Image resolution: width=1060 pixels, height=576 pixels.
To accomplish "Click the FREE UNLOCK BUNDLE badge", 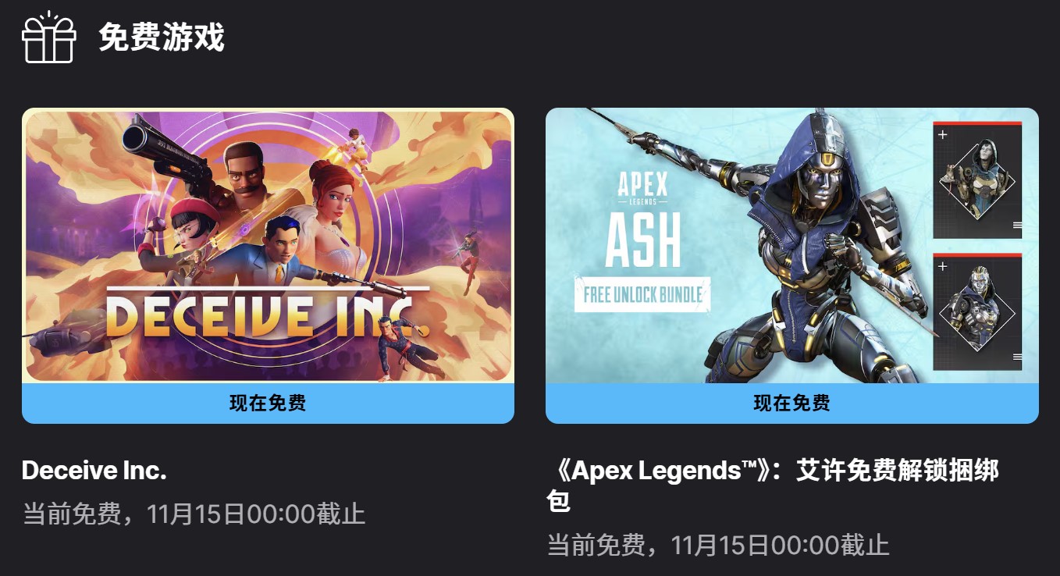I will [642, 294].
